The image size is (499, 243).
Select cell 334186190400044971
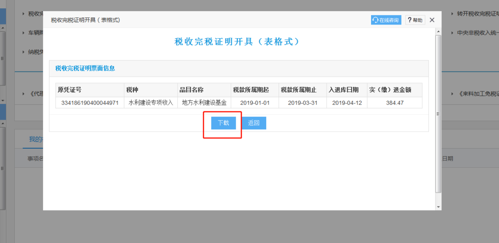pyautogui.click(x=90, y=103)
